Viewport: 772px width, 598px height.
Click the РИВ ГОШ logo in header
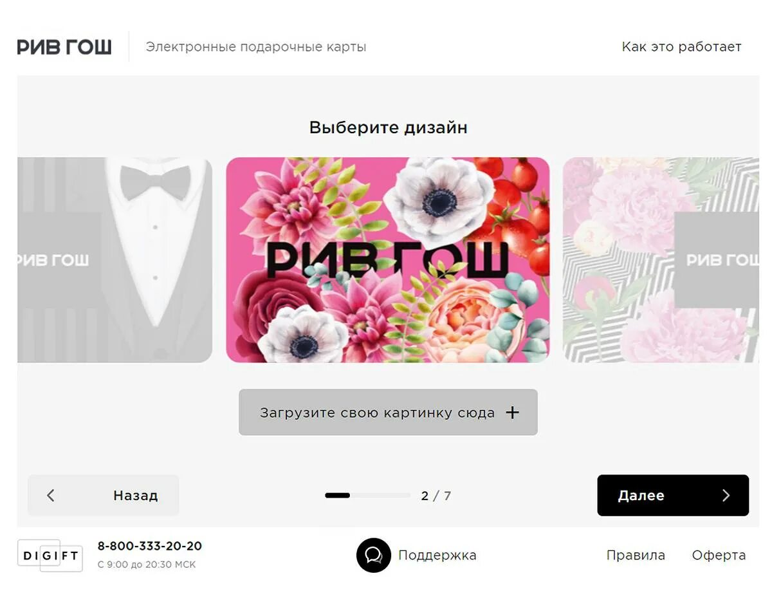tap(64, 47)
